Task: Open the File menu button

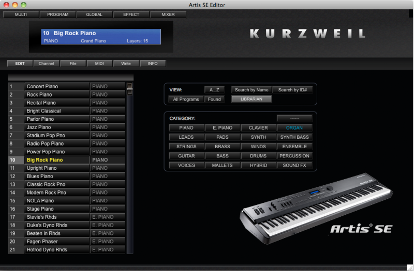Action: tap(73, 63)
